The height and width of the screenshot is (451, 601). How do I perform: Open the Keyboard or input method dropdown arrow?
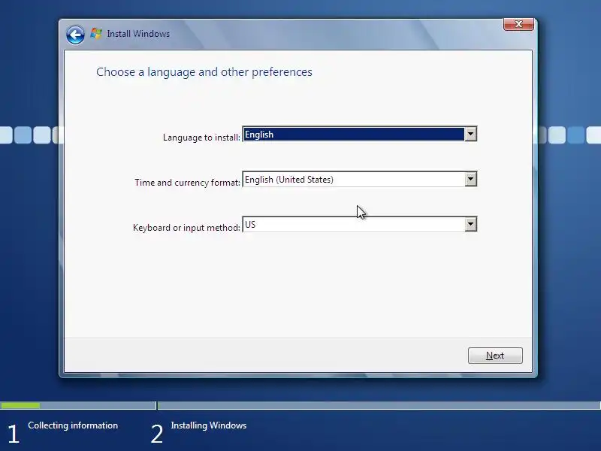470,224
